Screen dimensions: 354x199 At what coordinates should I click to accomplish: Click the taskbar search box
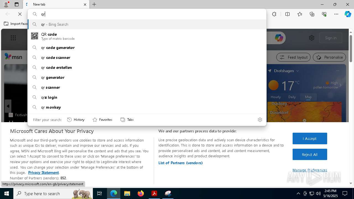click(53, 193)
